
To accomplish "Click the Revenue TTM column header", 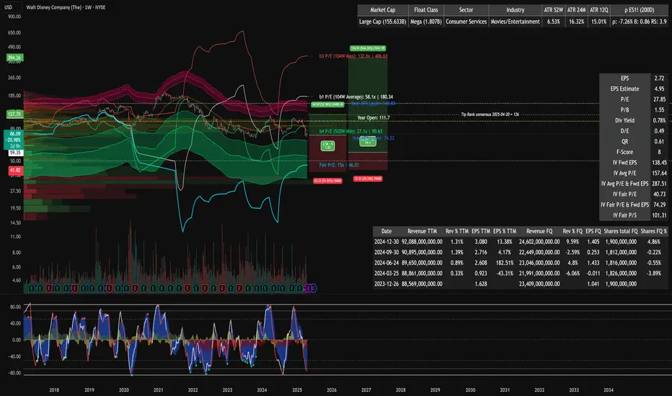I will [x=422, y=231].
